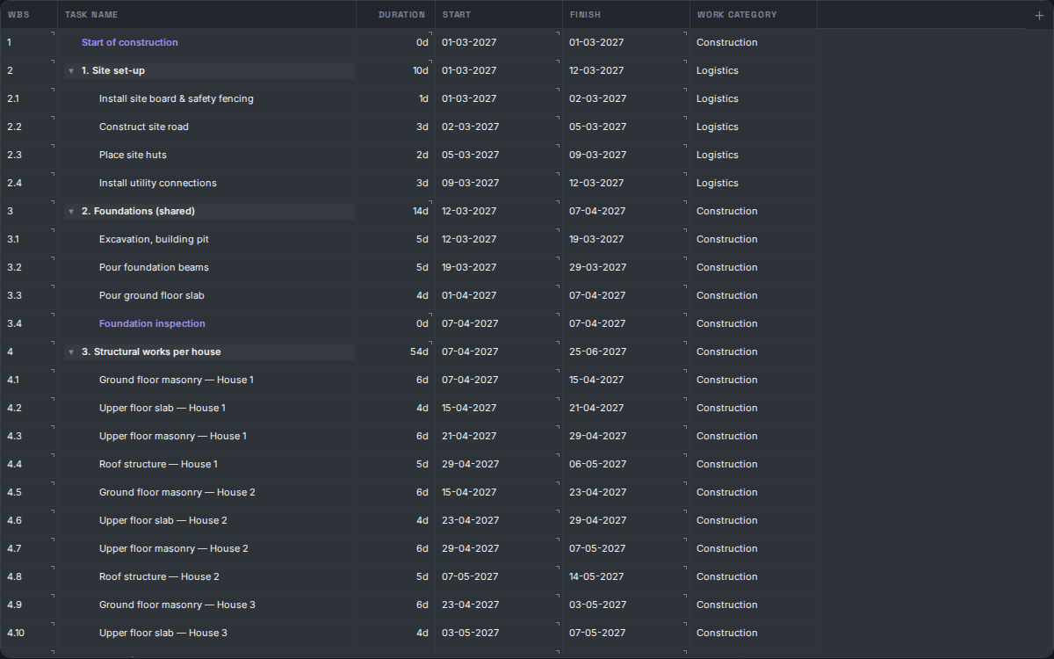Collapse the "1. Site set-up" group

click(71, 70)
